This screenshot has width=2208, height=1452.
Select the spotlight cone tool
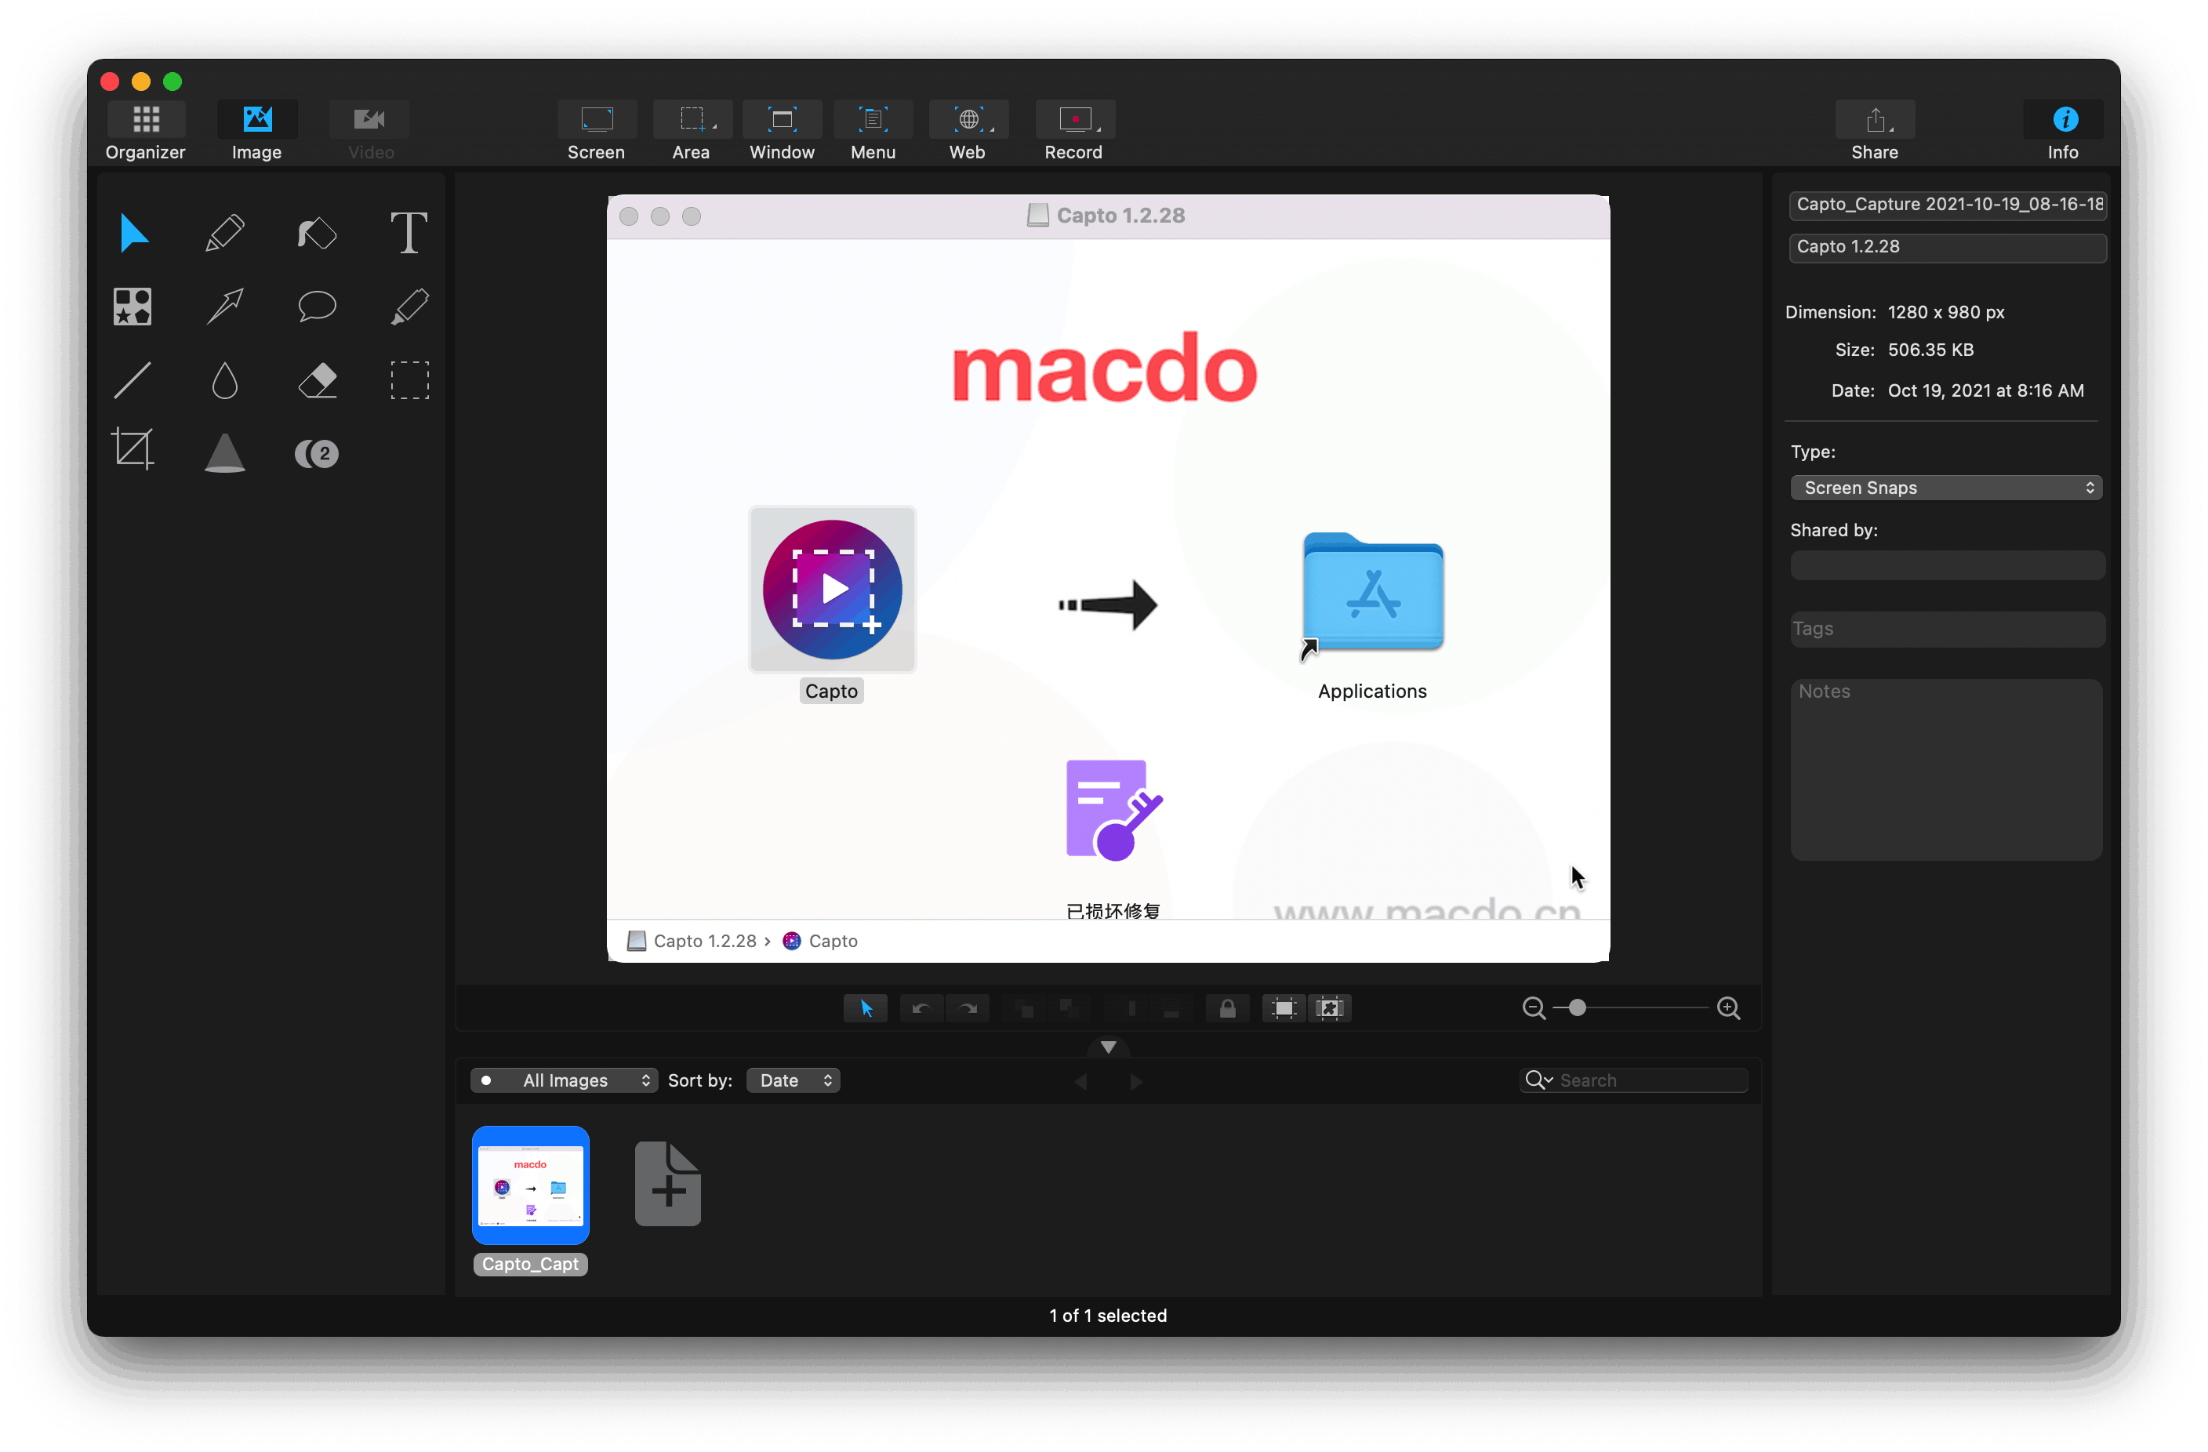point(224,452)
